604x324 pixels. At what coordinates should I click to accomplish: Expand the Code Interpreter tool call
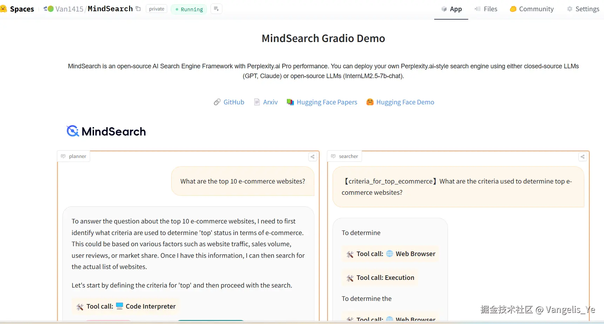tap(126, 306)
